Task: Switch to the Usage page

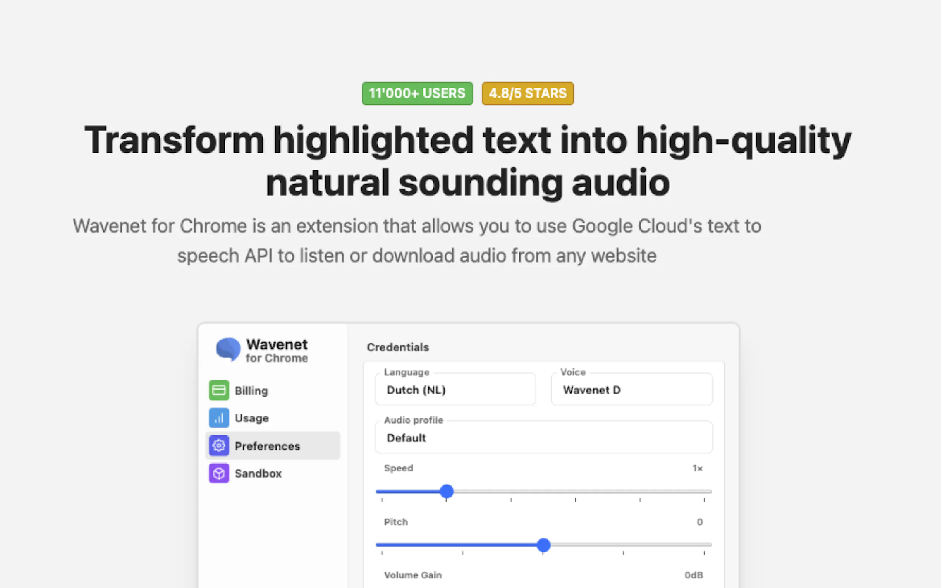Action: (x=252, y=418)
